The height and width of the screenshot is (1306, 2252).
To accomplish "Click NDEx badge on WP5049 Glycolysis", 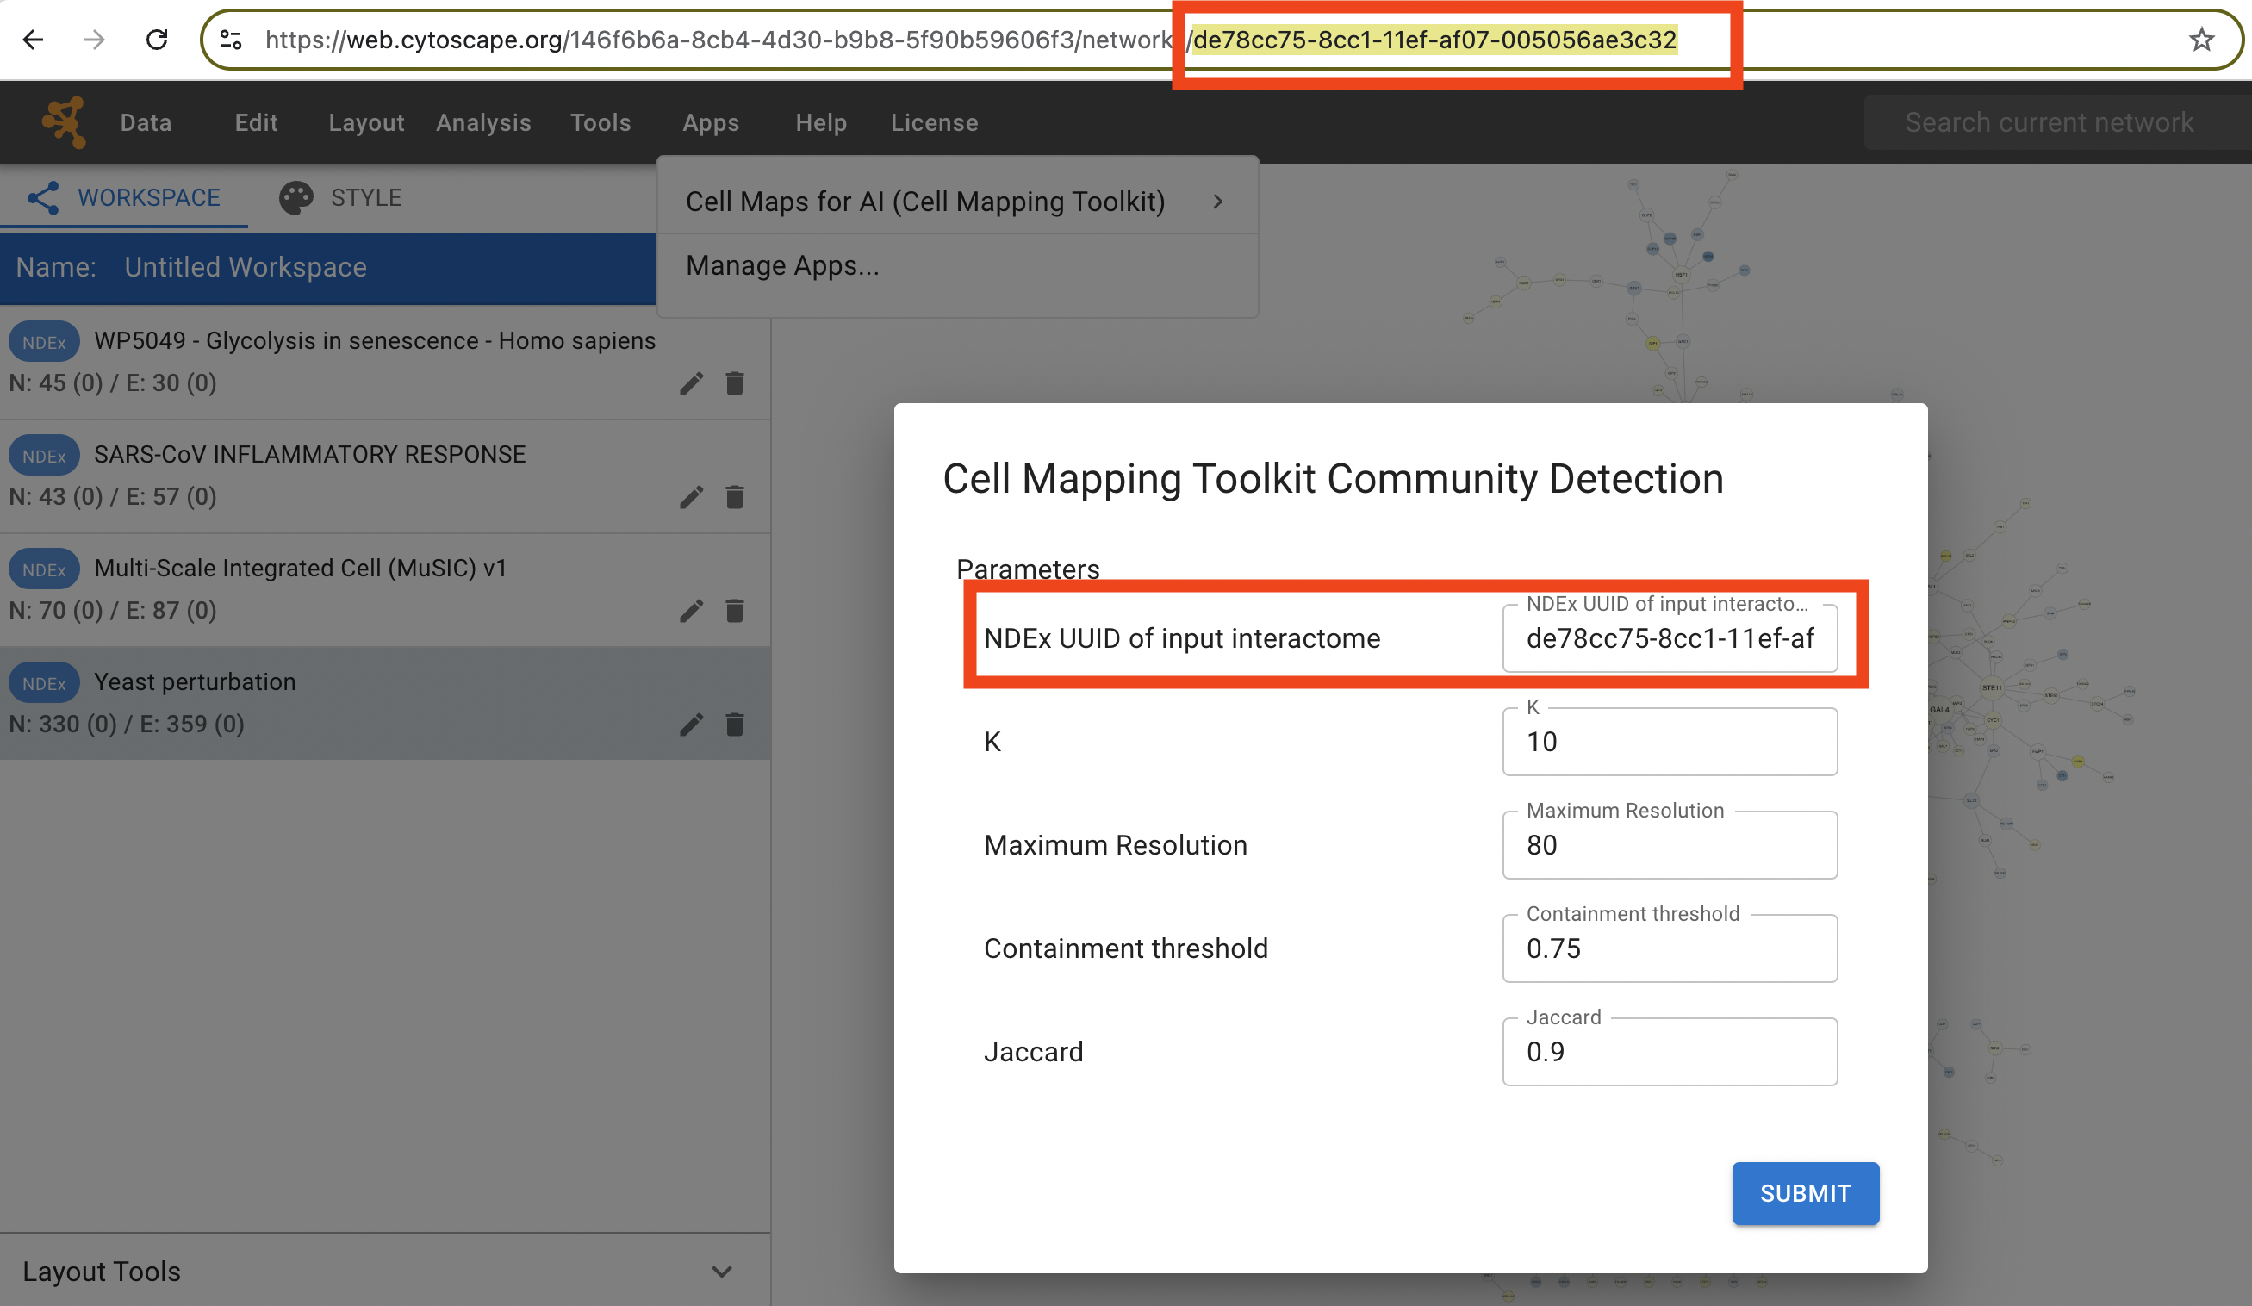I will point(45,342).
